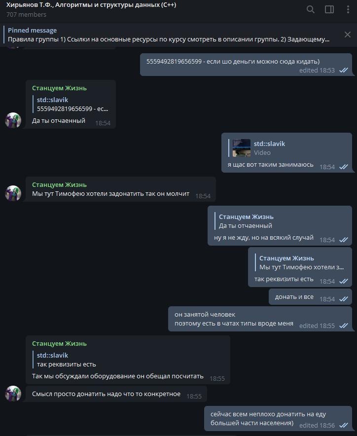Click avatar beside 'Смысл просто донатить' message
Viewport: 357px width, 436px height.
(13, 394)
